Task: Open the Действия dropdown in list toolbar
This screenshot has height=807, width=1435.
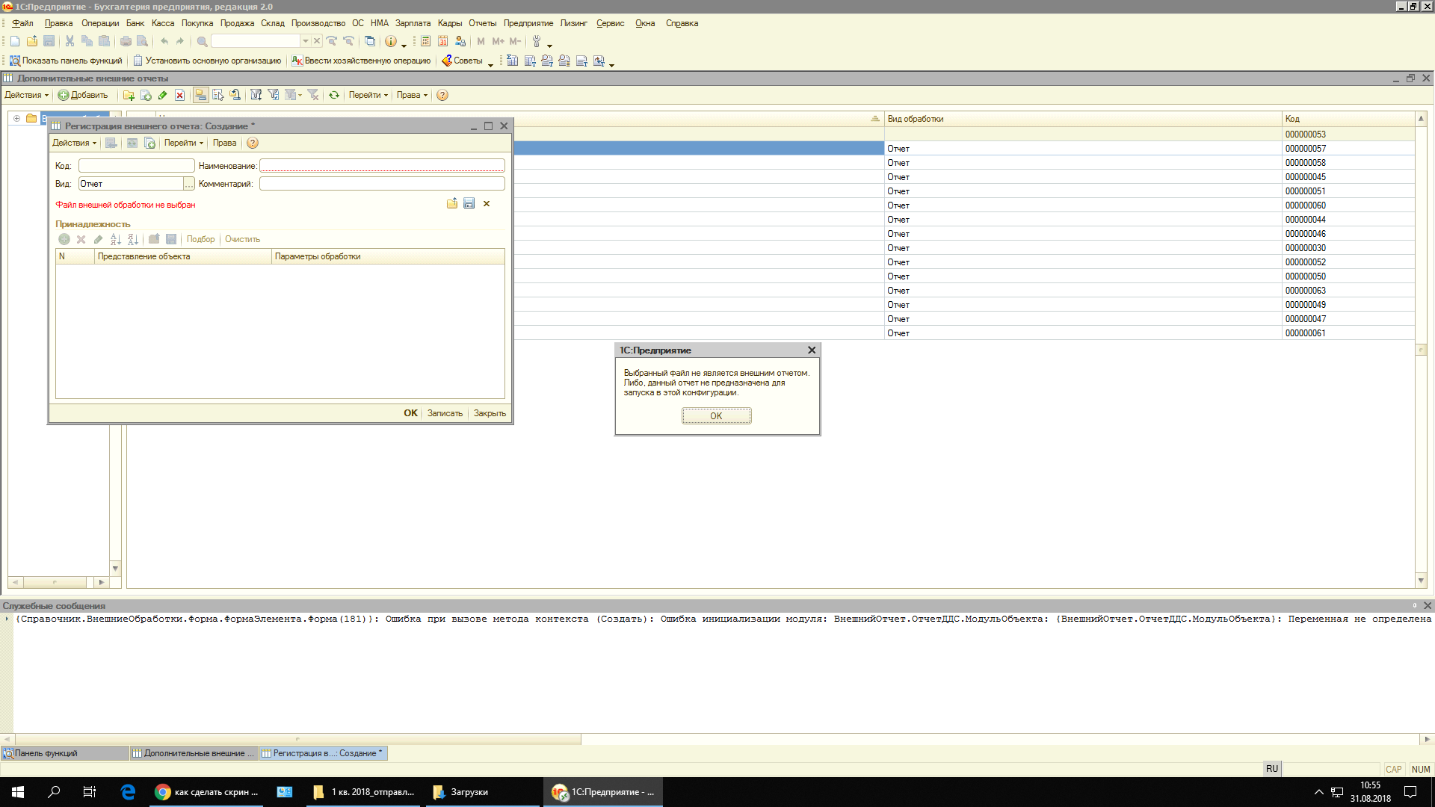Action: (x=26, y=95)
